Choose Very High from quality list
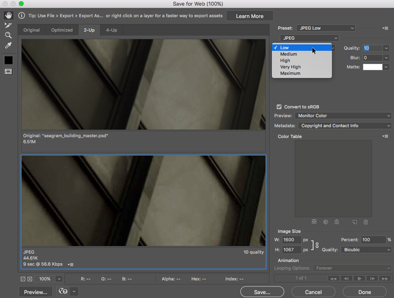 290,67
